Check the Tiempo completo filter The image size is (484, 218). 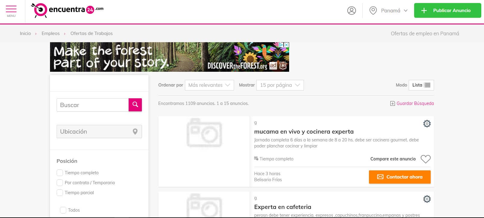(60, 173)
